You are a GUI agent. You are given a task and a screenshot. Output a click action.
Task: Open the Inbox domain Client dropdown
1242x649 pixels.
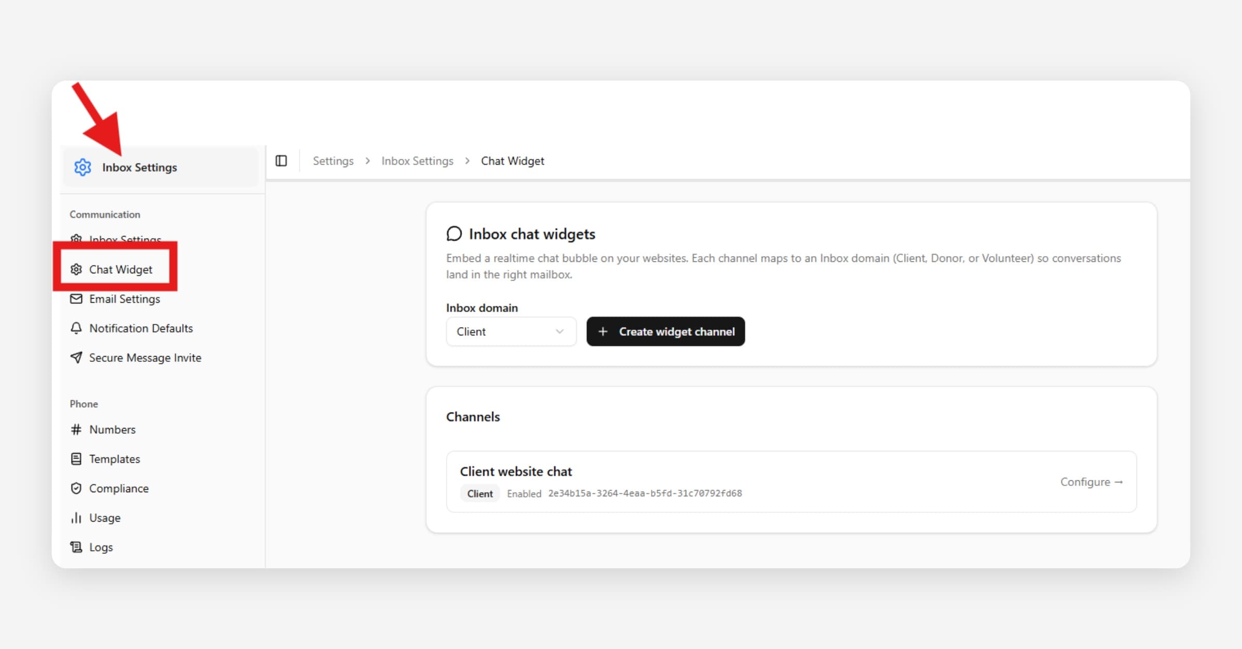pos(511,331)
